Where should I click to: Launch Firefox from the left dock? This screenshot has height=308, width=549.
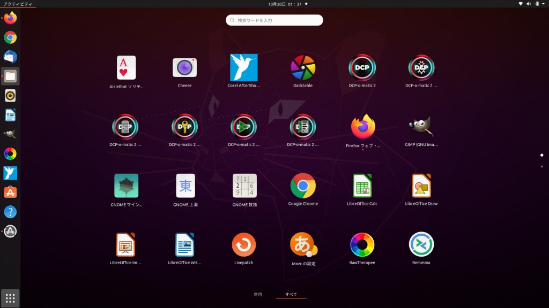10,18
